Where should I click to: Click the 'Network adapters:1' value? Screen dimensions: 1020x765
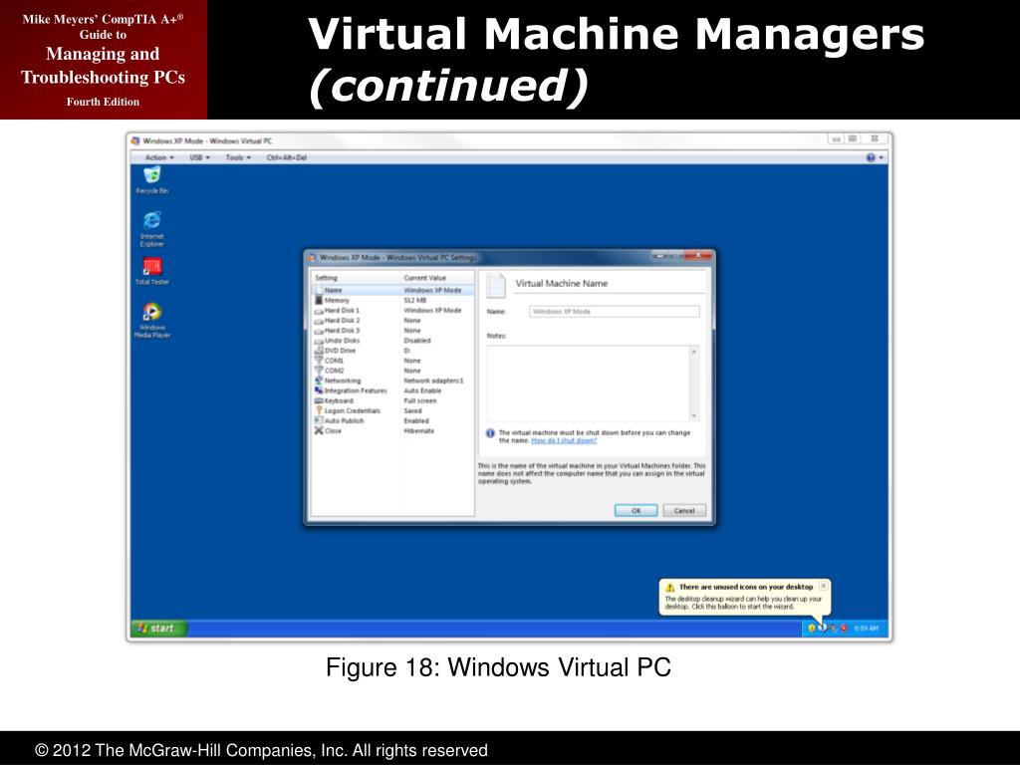point(434,381)
